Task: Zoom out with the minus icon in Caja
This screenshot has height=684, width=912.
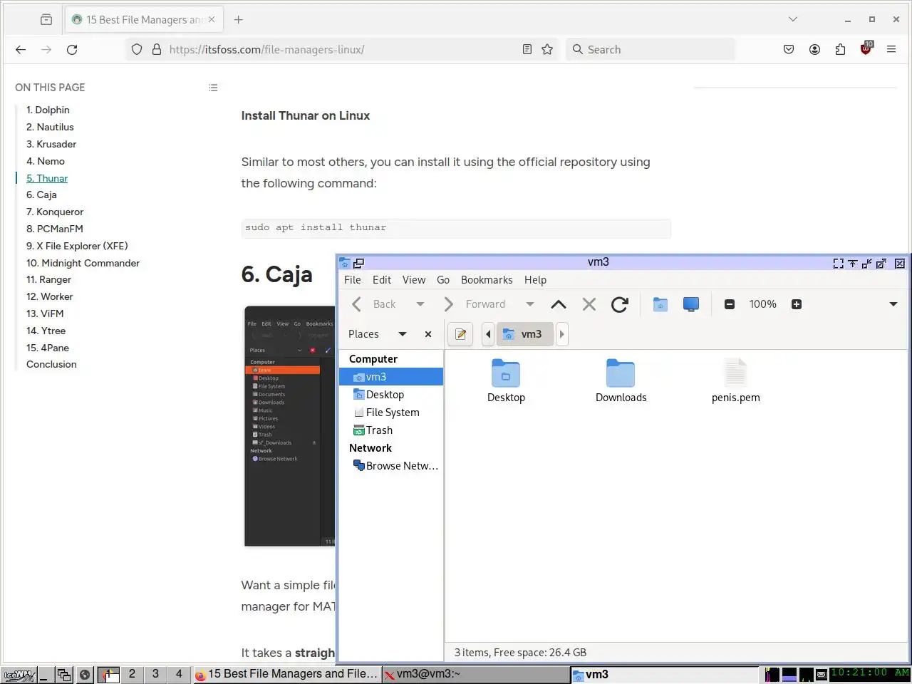Action: pos(730,304)
